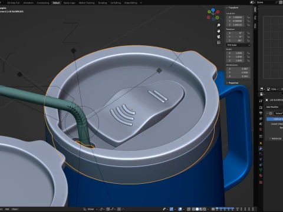The height and width of the screenshot is (212, 283).
Task: Switch to Animation workspace tab
Action: [28, 3]
